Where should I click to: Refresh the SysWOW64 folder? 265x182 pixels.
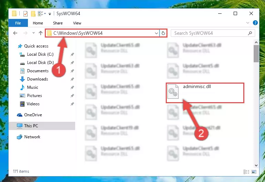coord(163,33)
